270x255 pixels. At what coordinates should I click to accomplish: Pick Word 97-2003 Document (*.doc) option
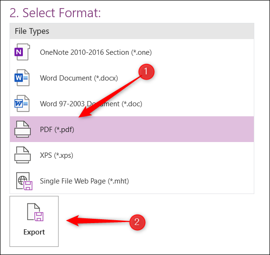91,104
